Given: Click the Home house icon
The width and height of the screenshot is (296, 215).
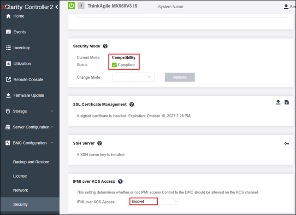Looking at the screenshot, I should pyautogui.click(x=8, y=16).
